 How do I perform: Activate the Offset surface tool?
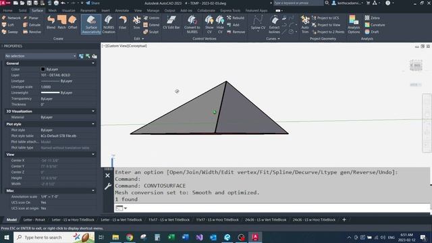72,22
